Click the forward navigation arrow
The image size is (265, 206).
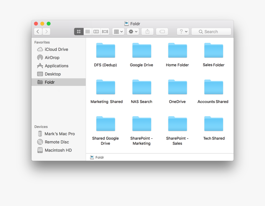click(46, 31)
